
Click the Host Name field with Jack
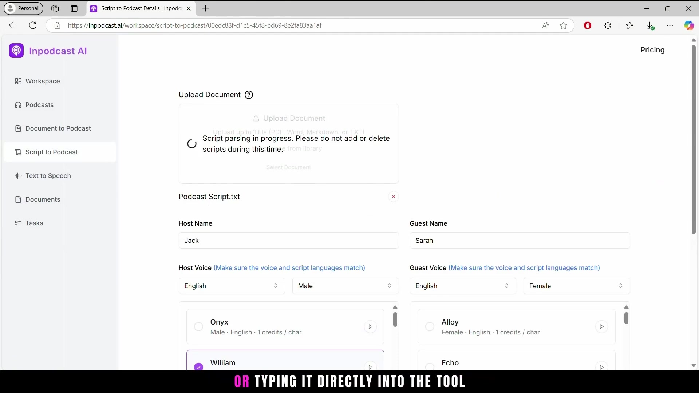click(289, 241)
